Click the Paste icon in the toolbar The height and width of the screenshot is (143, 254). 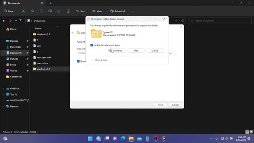[41, 11]
